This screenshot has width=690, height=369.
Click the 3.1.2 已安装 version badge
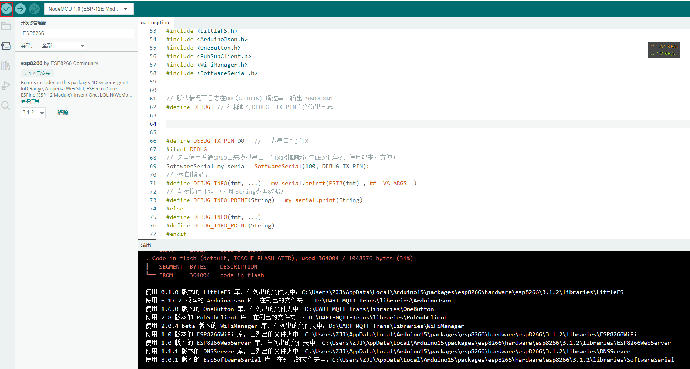[x=37, y=73]
